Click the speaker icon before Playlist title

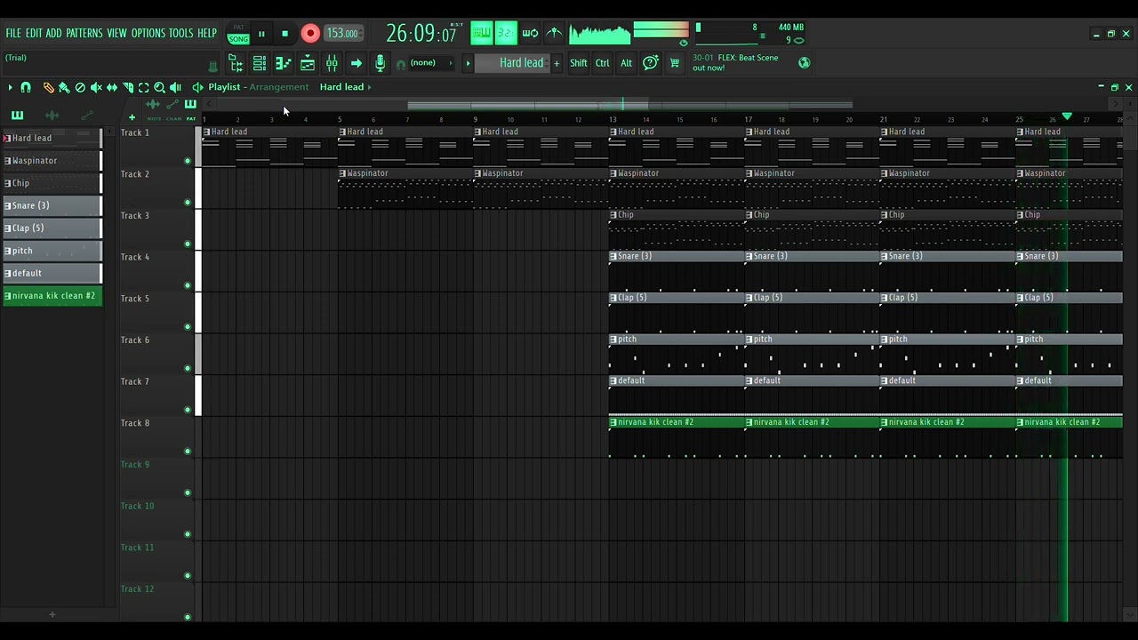coord(197,87)
